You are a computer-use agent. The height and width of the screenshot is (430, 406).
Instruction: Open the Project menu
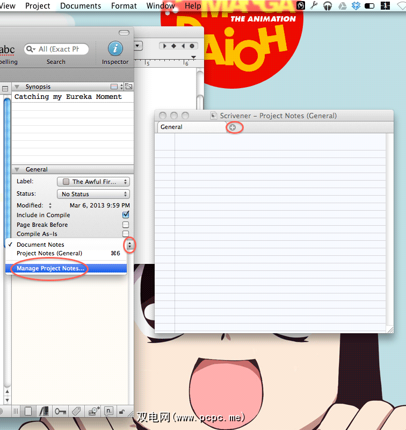38,6
